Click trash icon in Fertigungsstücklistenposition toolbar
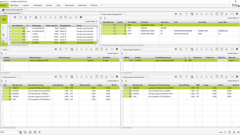The image size is (240, 135). [186, 77]
